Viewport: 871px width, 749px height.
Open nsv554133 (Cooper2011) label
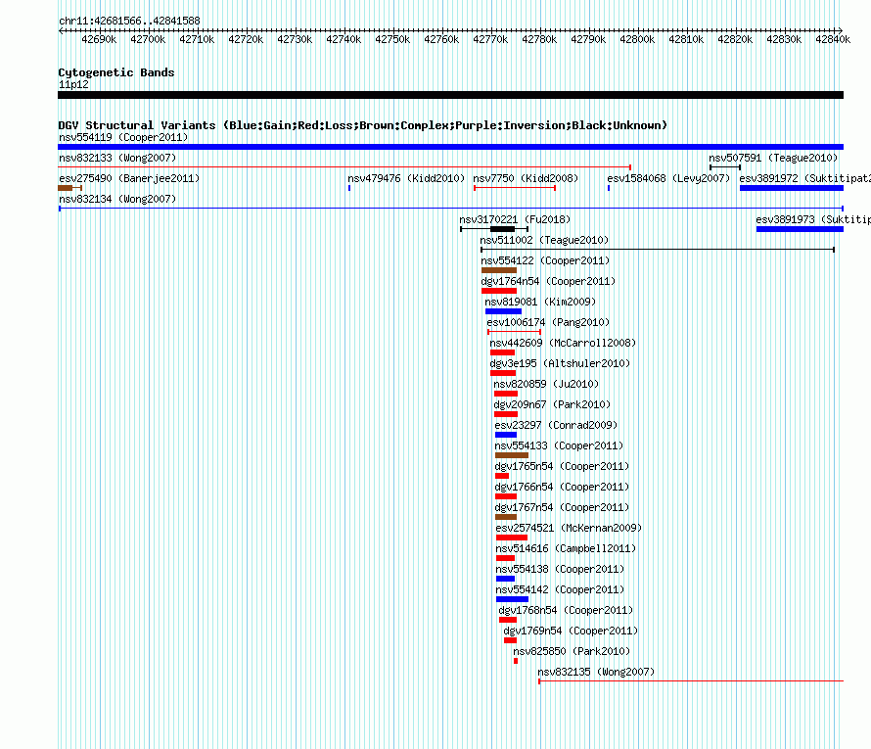point(559,445)
